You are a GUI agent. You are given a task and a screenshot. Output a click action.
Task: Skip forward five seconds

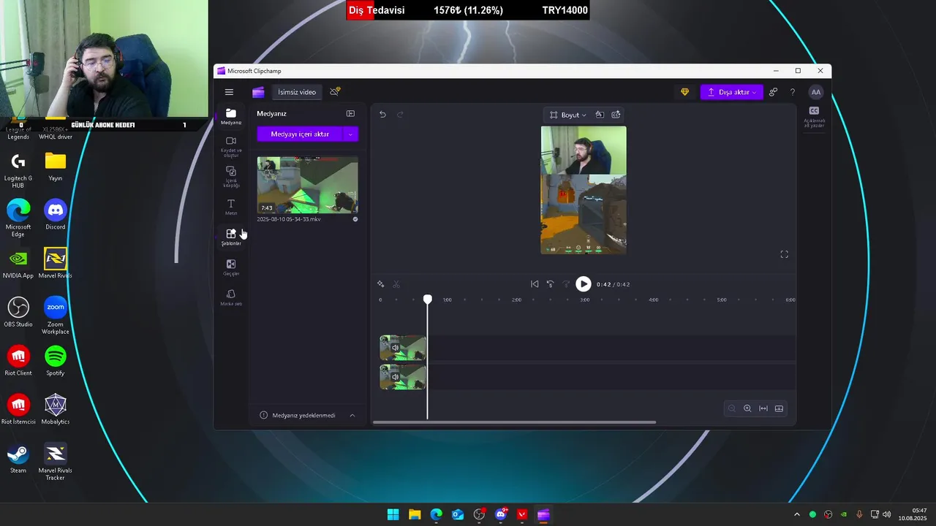pyautogui.click(x=566, y=284)
